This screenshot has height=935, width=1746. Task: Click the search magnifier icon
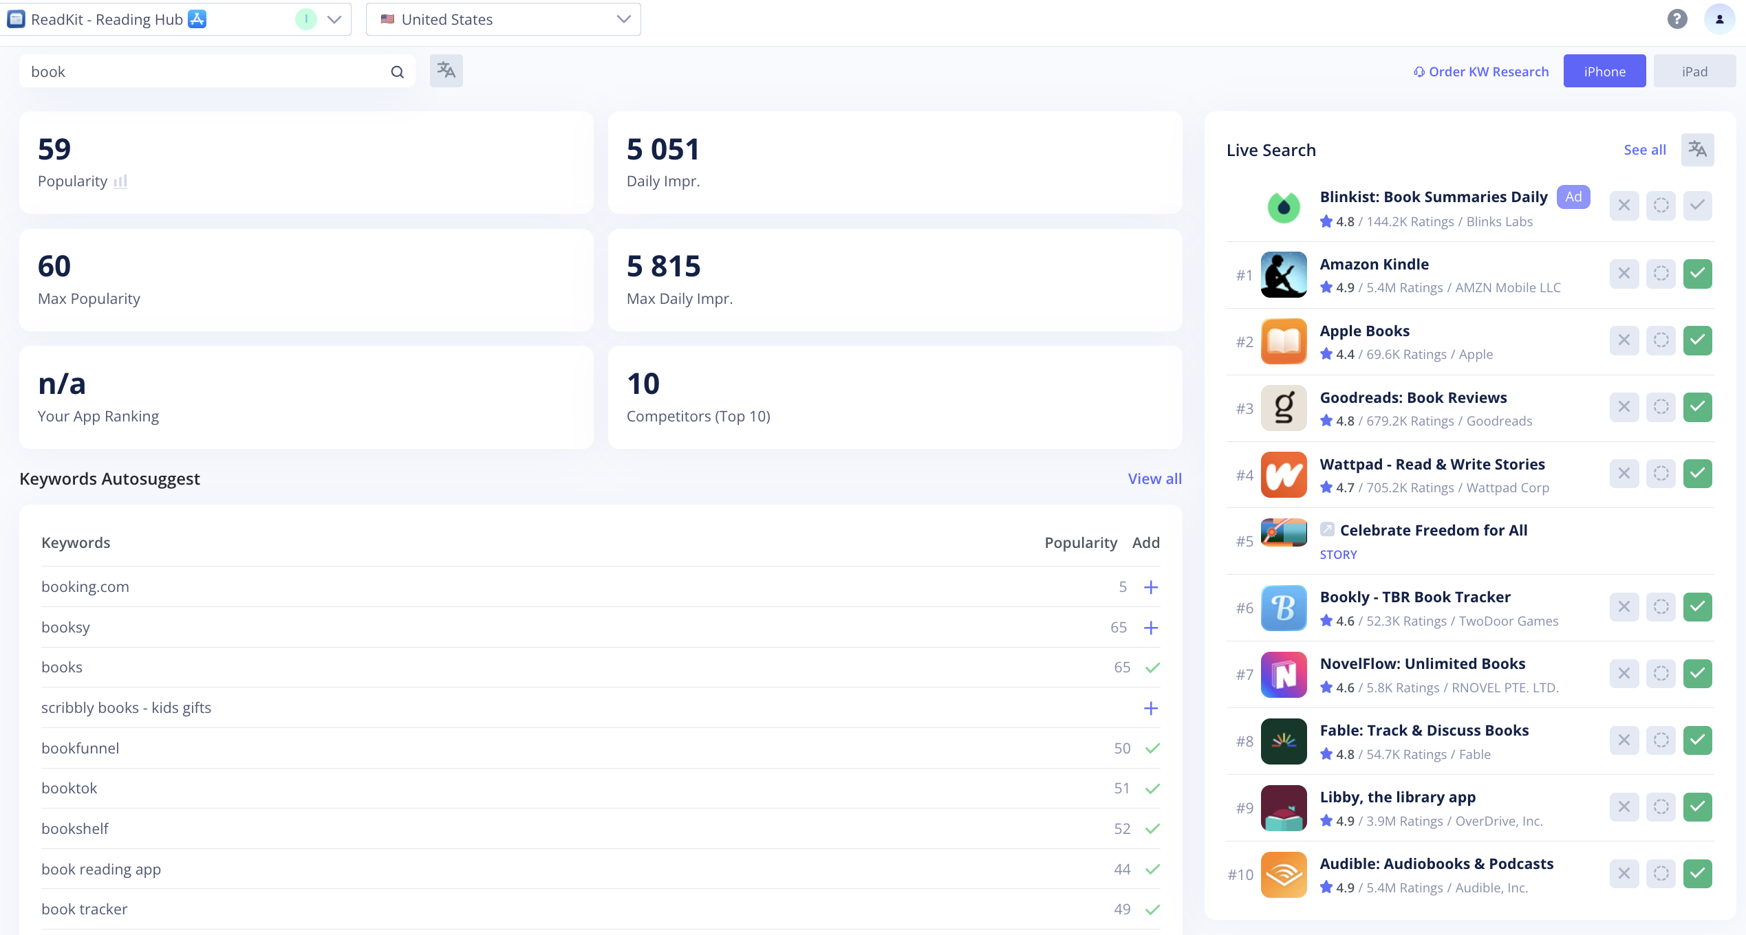click(x=397, y=72)
